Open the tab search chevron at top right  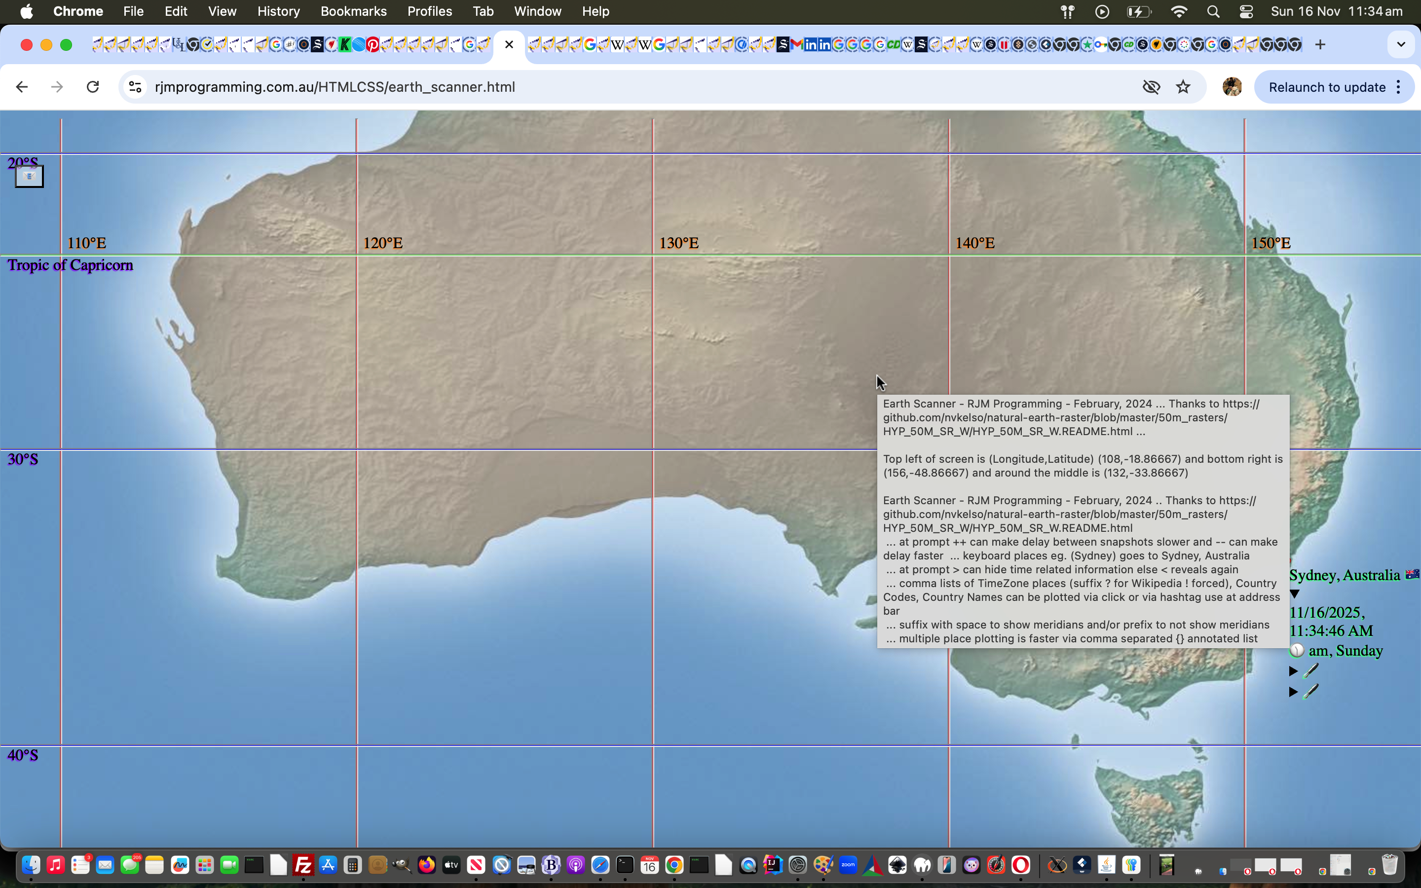pyautogui.click(x=1402, y=44)
